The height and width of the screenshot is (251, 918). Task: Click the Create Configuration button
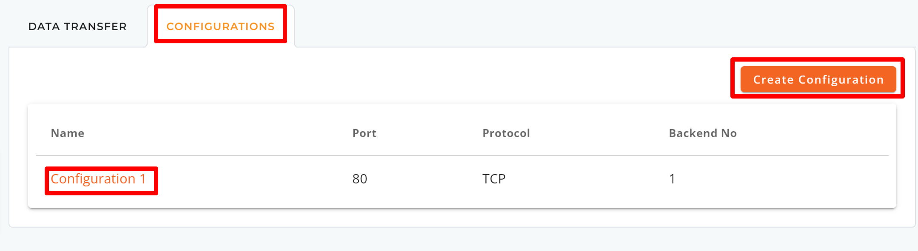pos(818,79)
